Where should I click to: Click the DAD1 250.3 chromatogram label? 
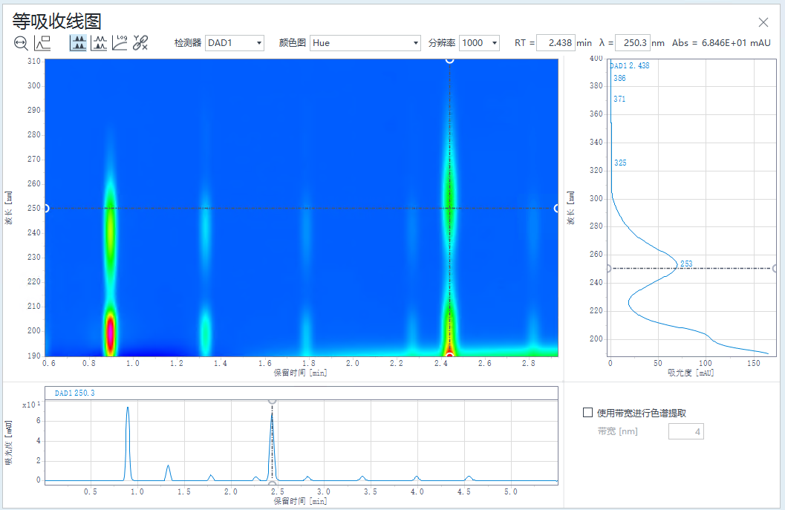(x=74, y=393)
